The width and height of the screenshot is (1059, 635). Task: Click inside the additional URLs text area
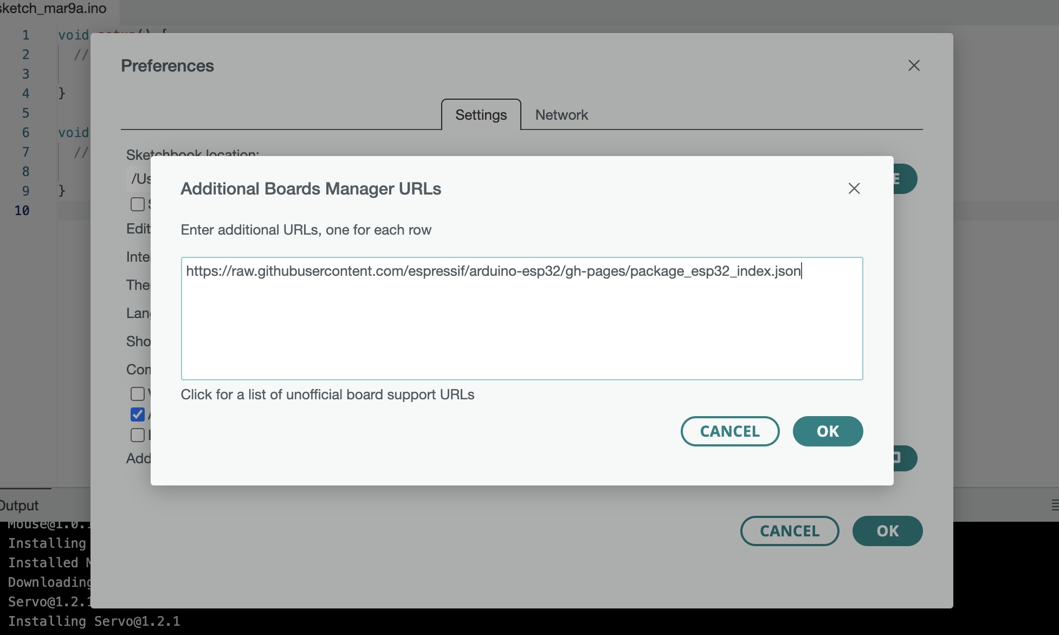tap(522, 319)
